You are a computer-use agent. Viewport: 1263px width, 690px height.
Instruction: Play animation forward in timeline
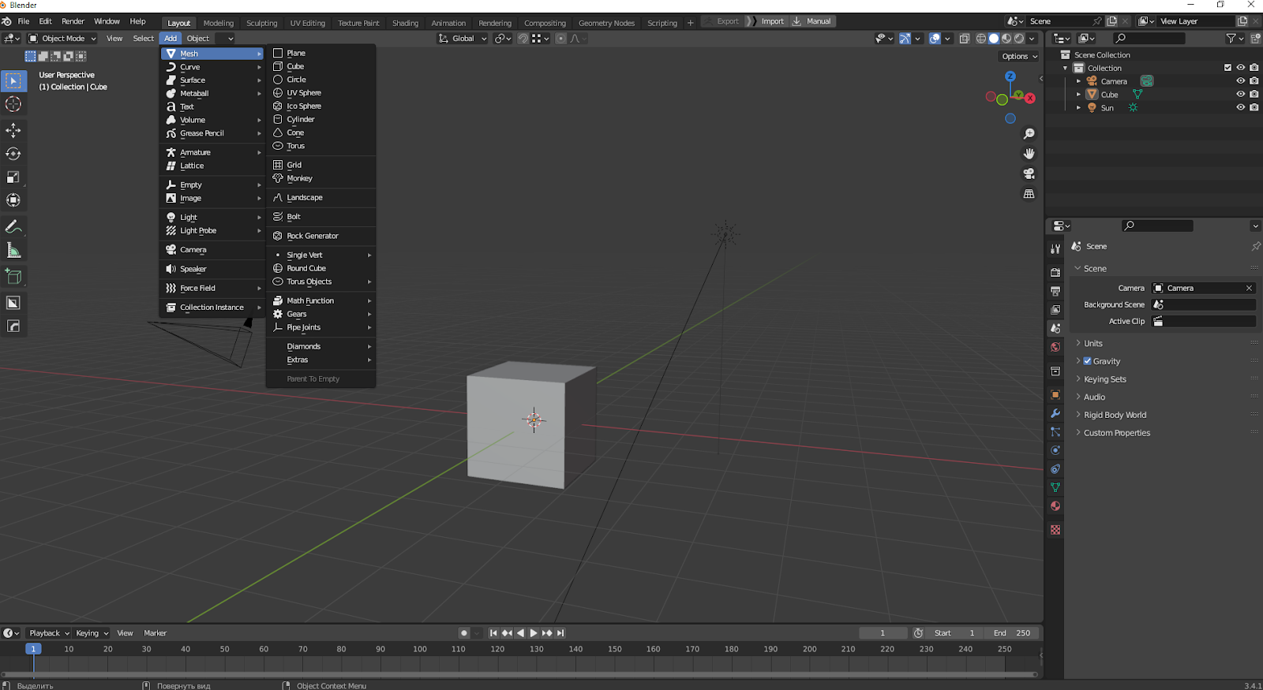534,633
